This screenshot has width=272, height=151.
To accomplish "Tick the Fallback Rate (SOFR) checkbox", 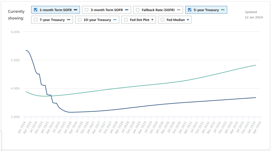I will click(138, 10).
